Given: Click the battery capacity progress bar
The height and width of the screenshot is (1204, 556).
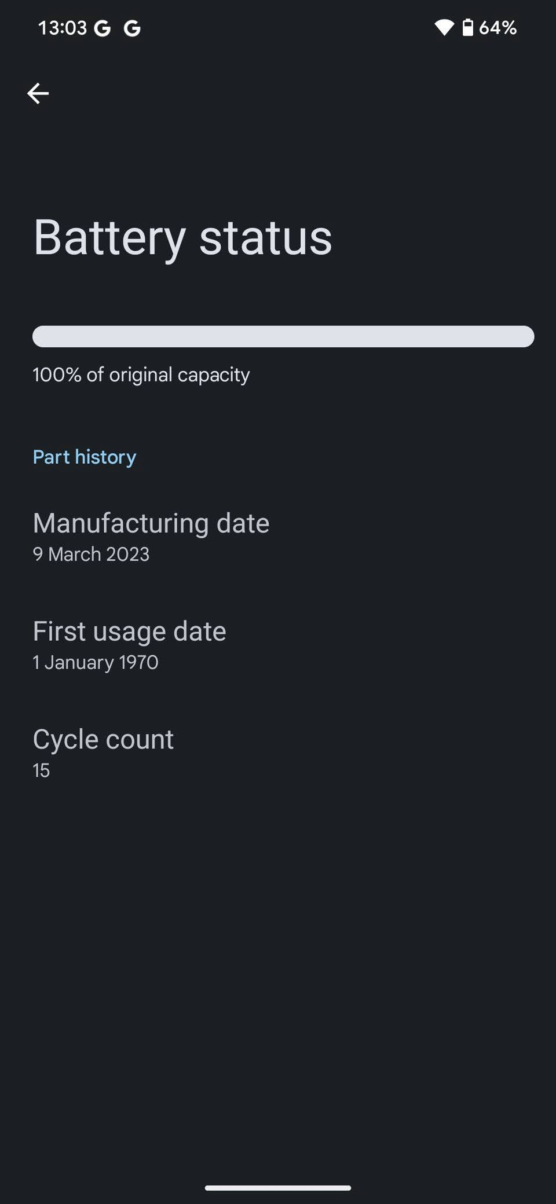Looking at the screenshot, I should (283, 336).
